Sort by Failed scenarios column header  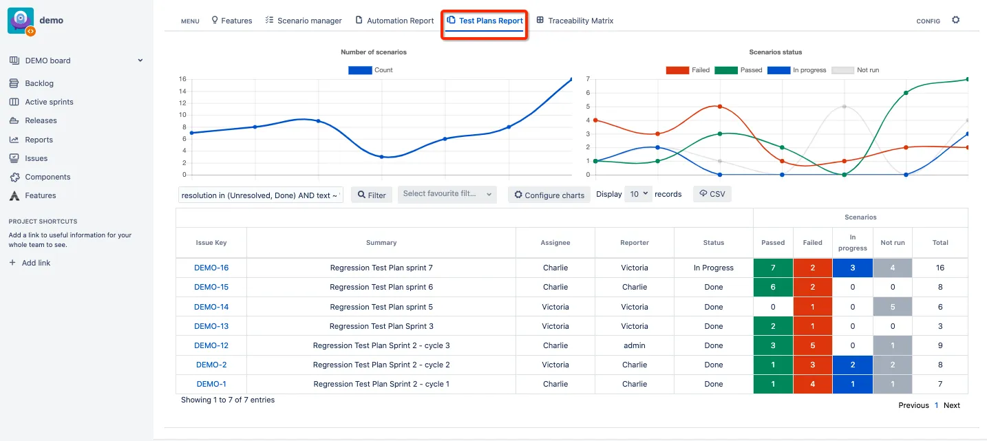[813, 242]
